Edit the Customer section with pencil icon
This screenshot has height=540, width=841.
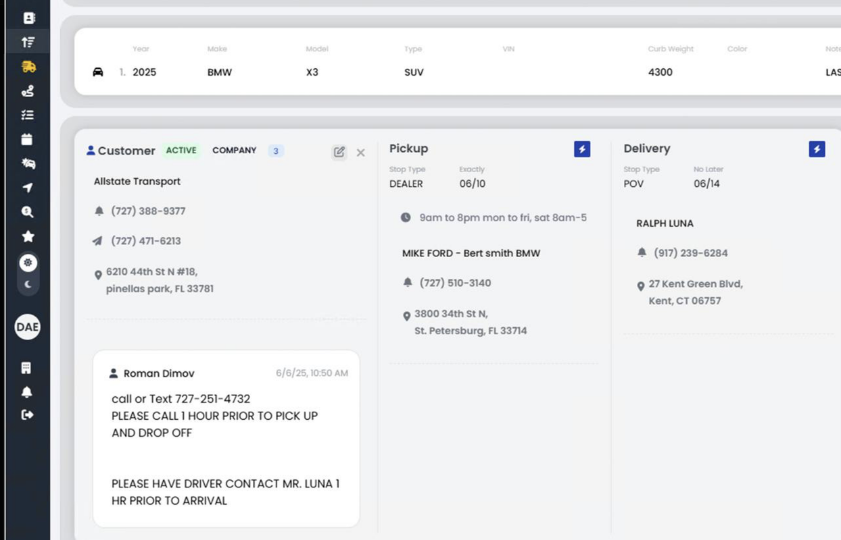[x=339, y=152]
